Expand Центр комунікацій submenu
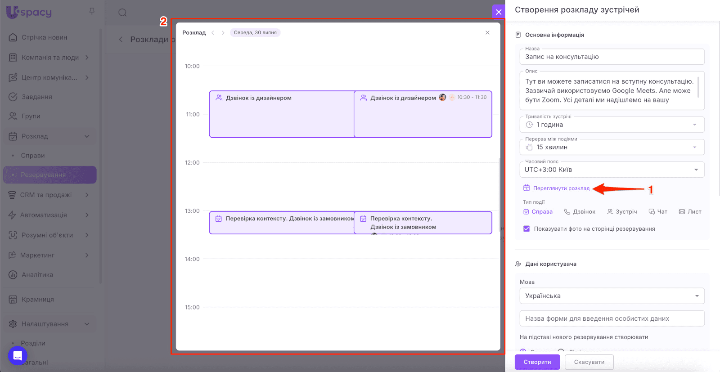The image size is (720, 372). pos(87,77)
